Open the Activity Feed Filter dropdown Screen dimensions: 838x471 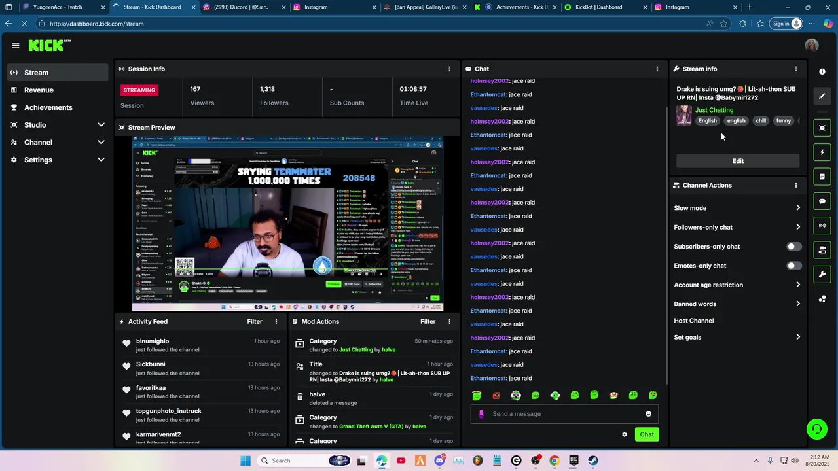(255, 321)
